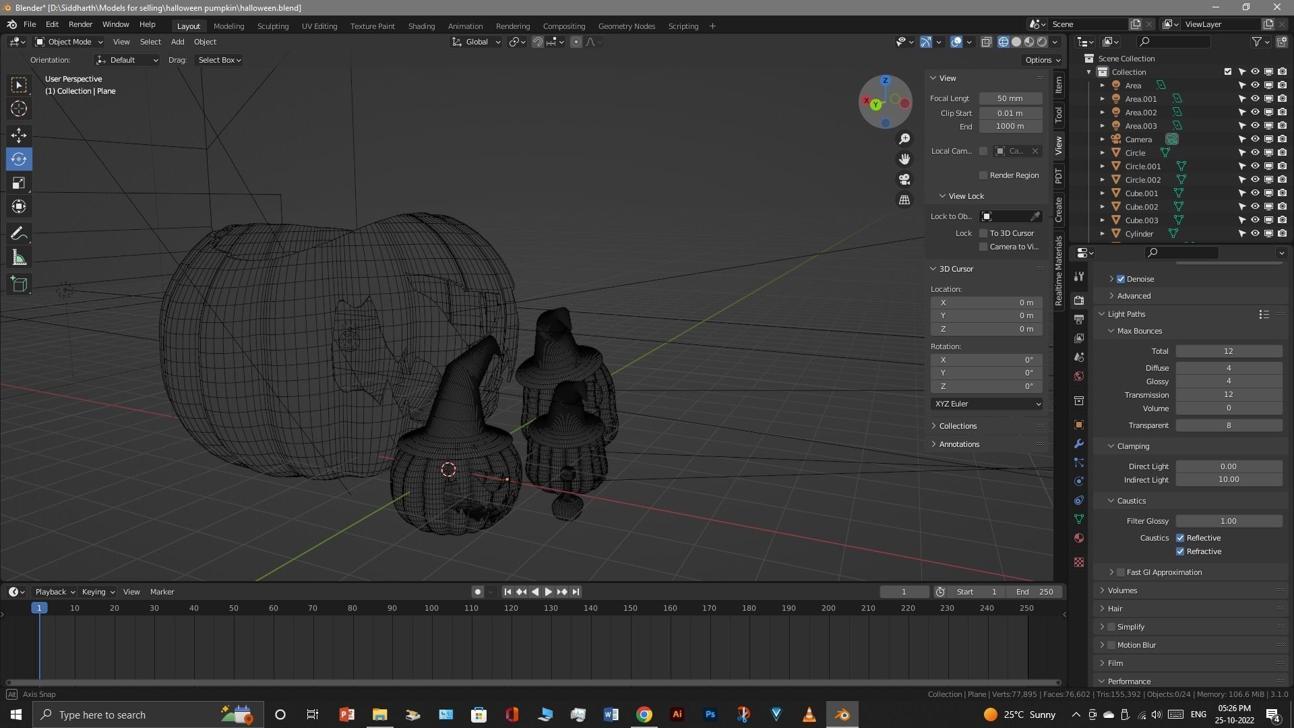Collapse the Light Paths panel
1294x728 pixels.
[x=1126, y=314]
